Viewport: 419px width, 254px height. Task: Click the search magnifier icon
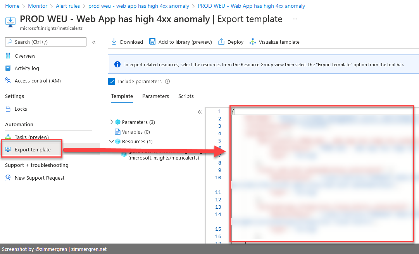tap(10, 42)
